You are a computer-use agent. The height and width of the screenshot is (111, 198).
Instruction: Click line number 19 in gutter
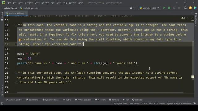click(x=6, y=63)
